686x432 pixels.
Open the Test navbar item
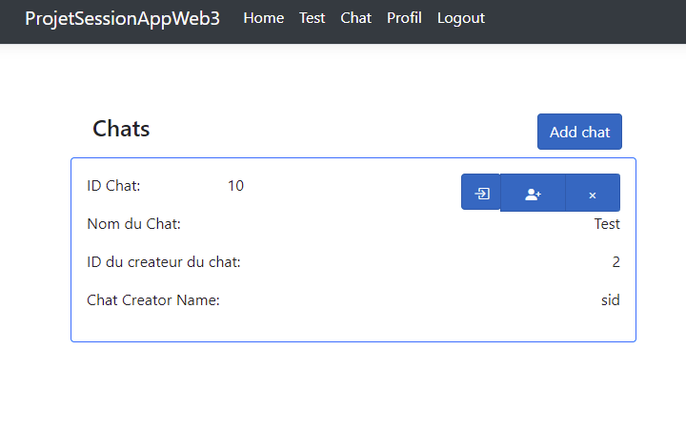pos(312,18)
